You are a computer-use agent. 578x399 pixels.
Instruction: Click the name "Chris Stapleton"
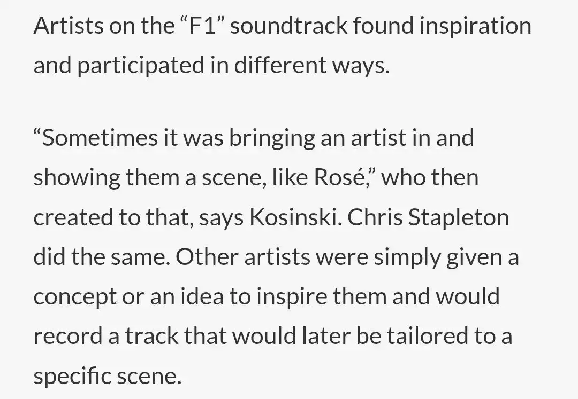428,218
